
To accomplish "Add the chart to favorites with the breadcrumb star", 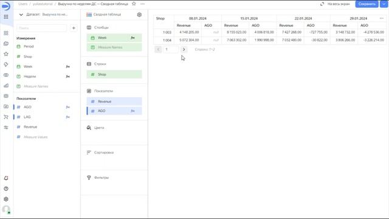I will tap(134, 4).
